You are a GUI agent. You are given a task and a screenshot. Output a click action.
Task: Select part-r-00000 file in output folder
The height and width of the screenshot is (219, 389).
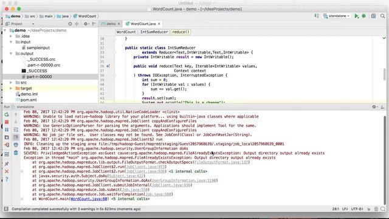click(x=39, y=77)
